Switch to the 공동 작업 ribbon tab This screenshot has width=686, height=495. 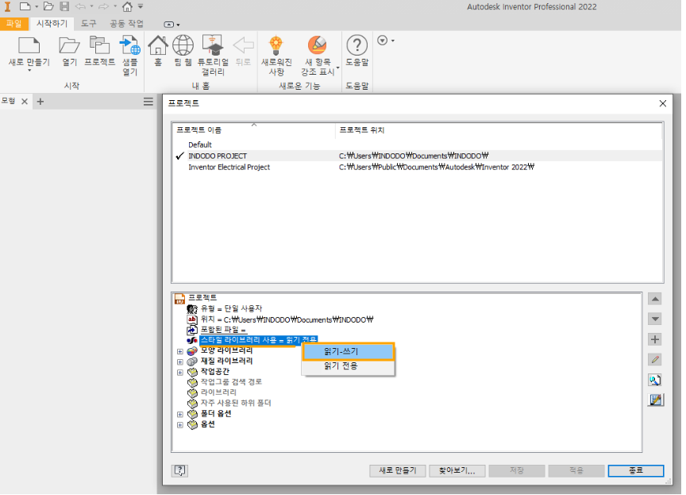pyautogui.click(x=126, y=24)
